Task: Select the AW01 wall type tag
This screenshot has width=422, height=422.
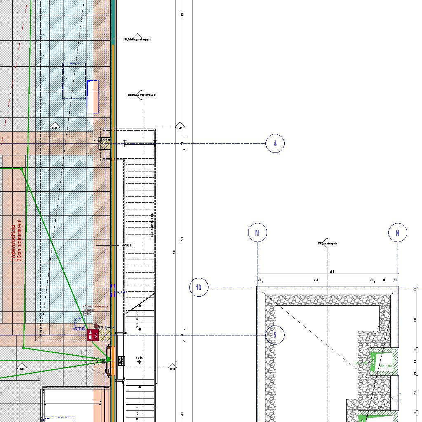Action: click(x=126, y=246)
